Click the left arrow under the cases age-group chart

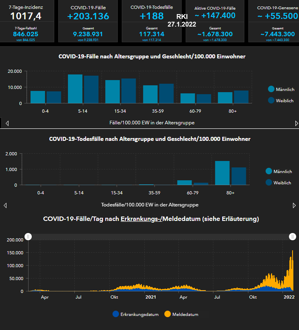click(7, 123)
